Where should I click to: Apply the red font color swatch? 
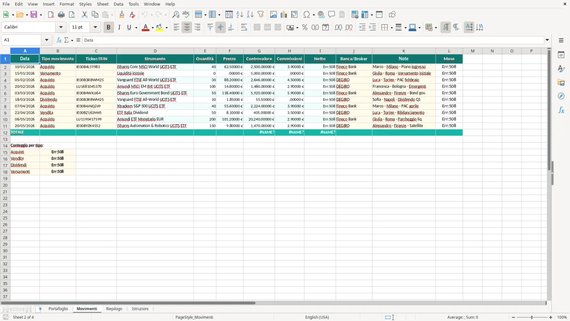pos(145,28)
